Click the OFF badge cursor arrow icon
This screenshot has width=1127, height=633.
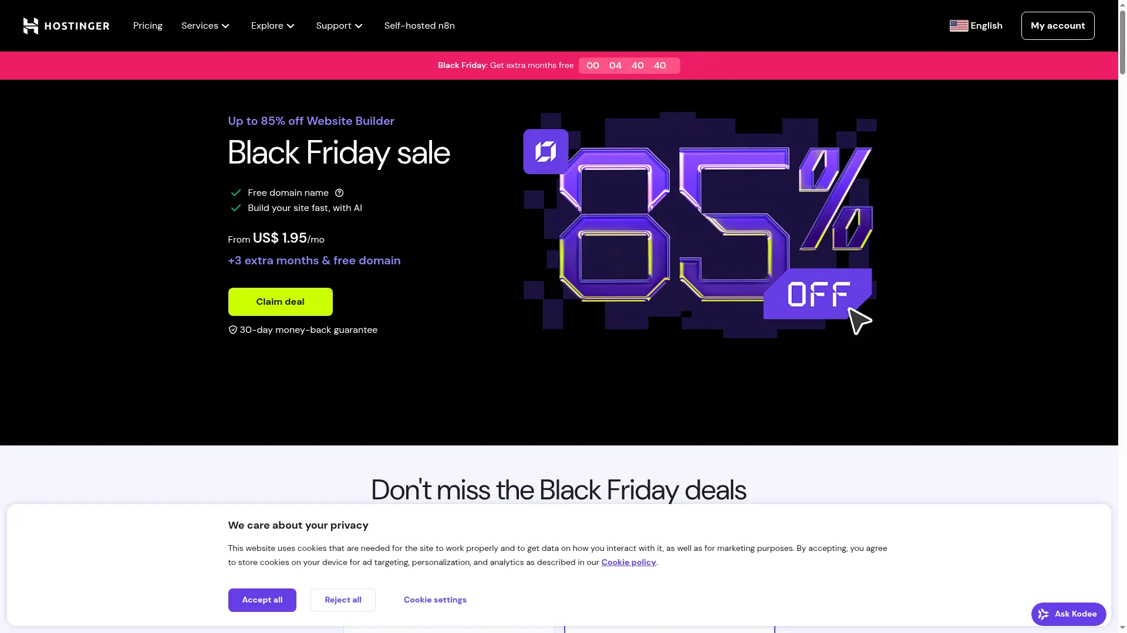(859, 321)
